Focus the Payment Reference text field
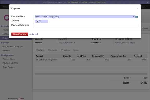This screenshot has height=100, width=150. (86, 26)
